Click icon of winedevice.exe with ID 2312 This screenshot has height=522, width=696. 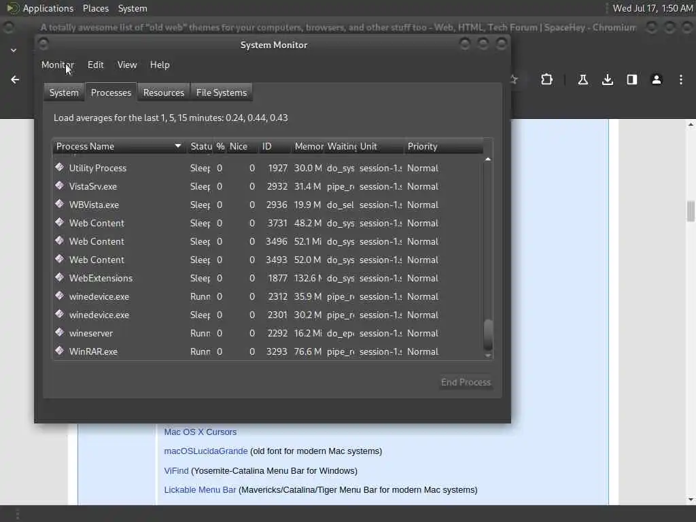click(x=60, y=296)
